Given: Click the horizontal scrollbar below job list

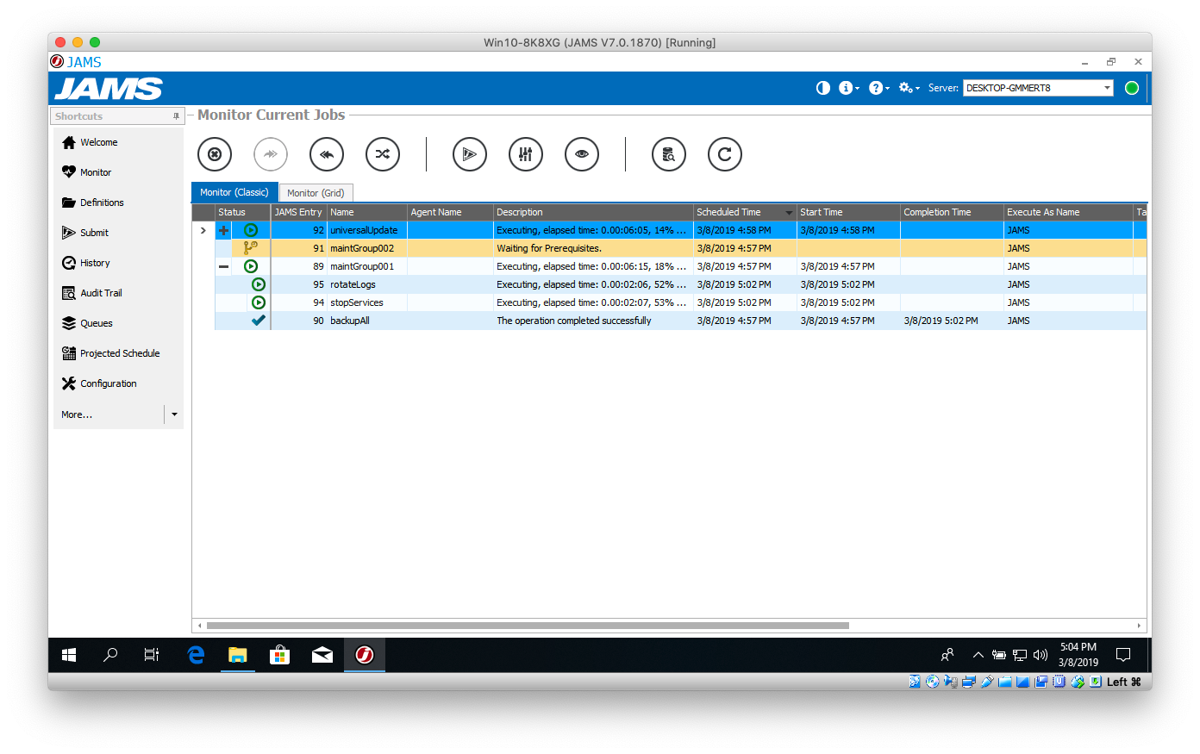Looking at the screenshot, I should pos(528,626).
